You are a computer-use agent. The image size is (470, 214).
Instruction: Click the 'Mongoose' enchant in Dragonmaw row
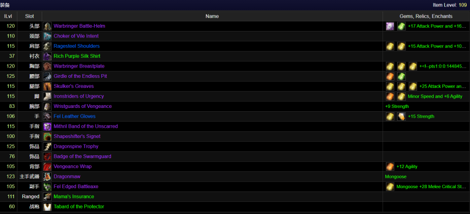(x=396, y=176)
